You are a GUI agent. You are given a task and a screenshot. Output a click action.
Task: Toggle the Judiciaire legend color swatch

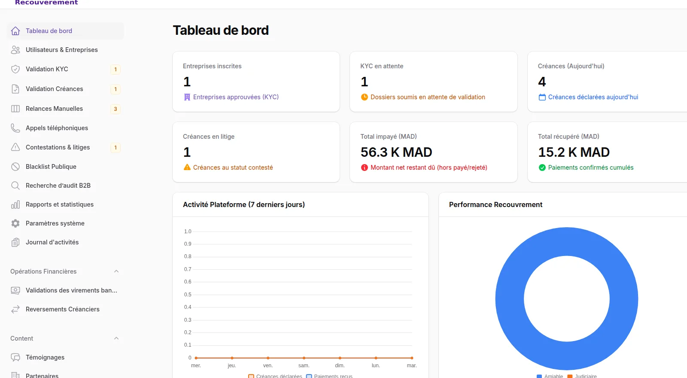pyautogui.click(x=570, y=376)
